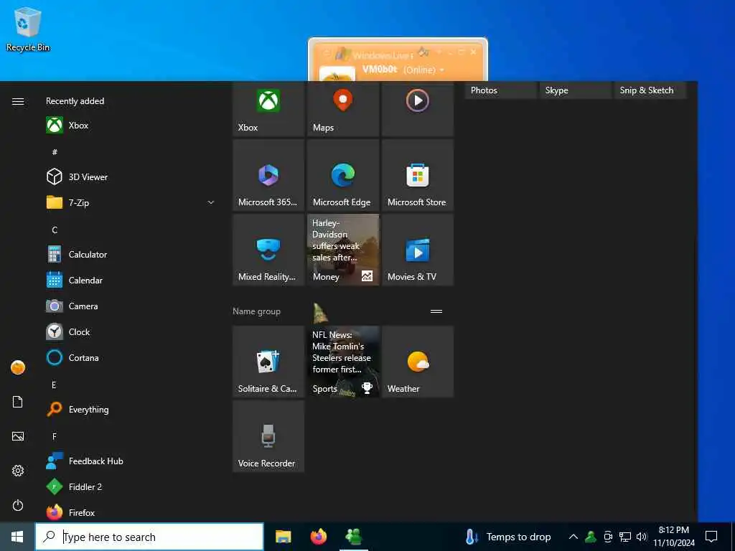Open Settings gear in Start sidebar
Image resolution: width=735 pixels, height=551 pixels.
pos(18,471)
